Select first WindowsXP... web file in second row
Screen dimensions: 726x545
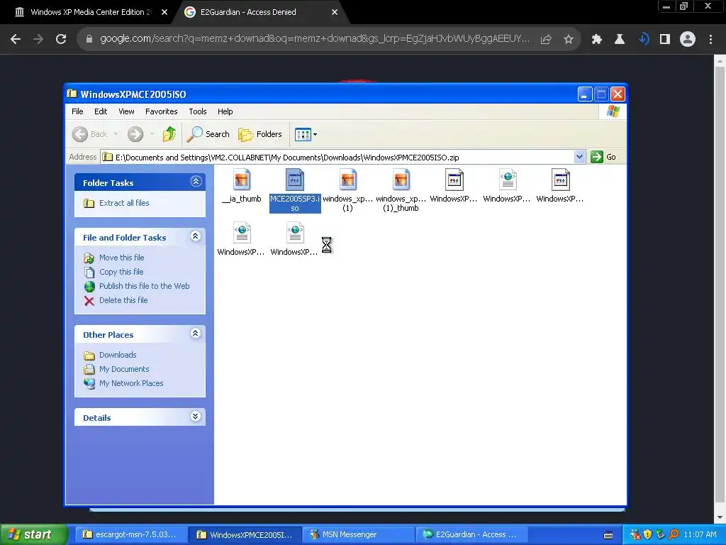241,239
